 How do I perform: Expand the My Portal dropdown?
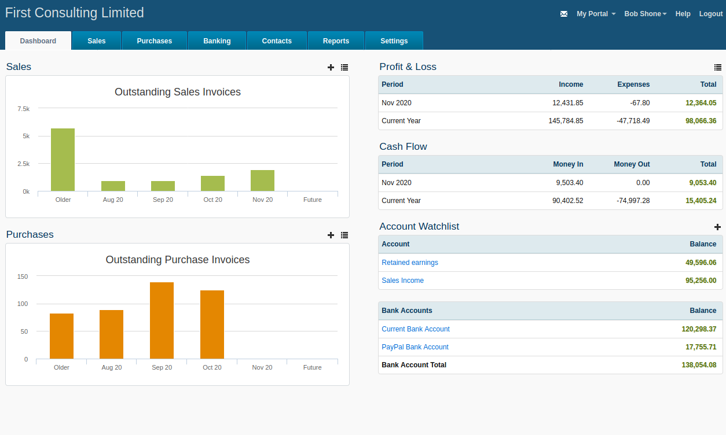[596, 13]
